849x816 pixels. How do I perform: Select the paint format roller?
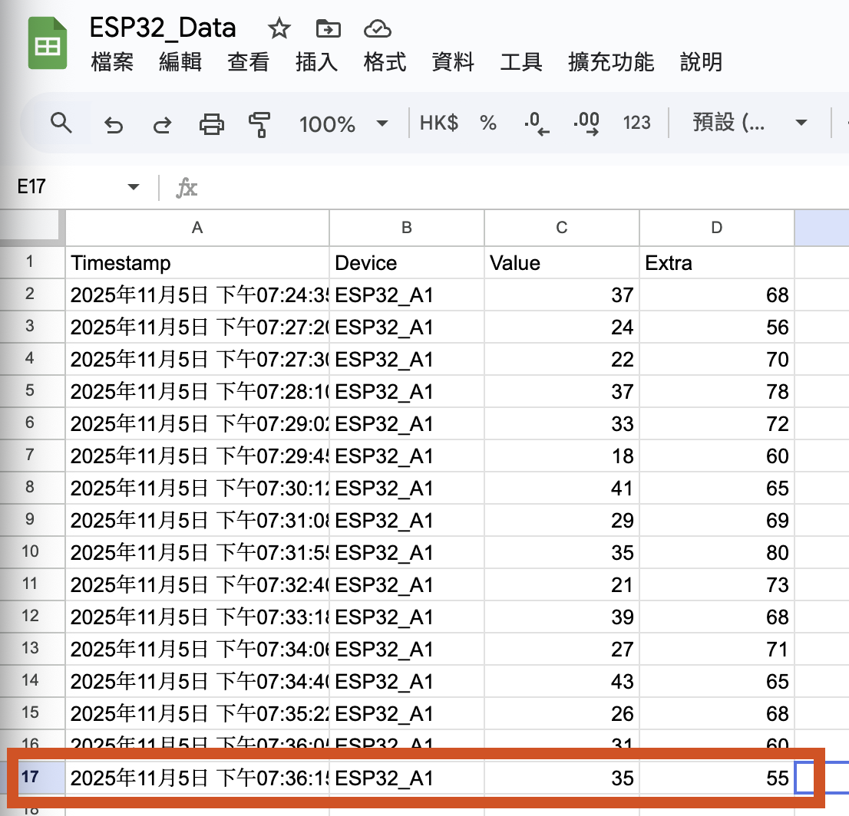coord(260,123)
